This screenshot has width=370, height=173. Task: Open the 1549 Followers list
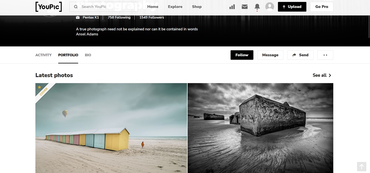click(152, 18)
